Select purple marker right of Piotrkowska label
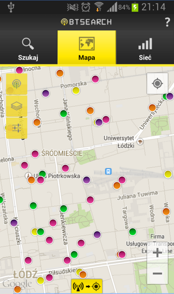The width and height of the screenshot is (174, 294). 87,180
